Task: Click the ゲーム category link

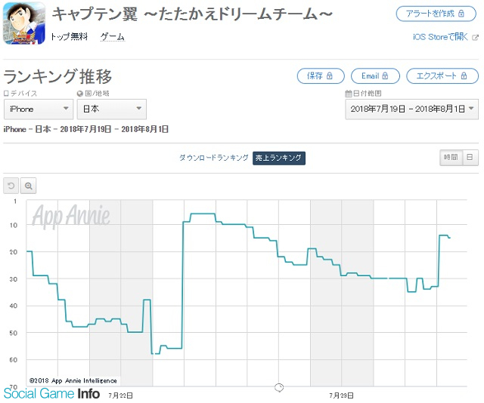Action: [113, 37]
